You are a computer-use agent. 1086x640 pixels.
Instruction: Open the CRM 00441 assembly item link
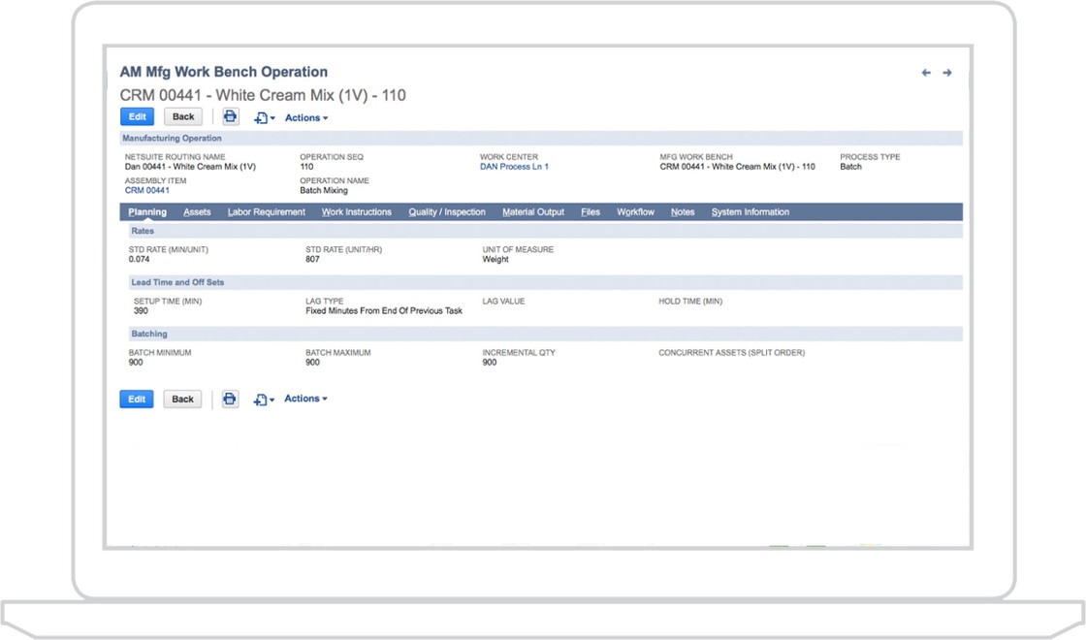pyautogui.click(x=147, y=190)
